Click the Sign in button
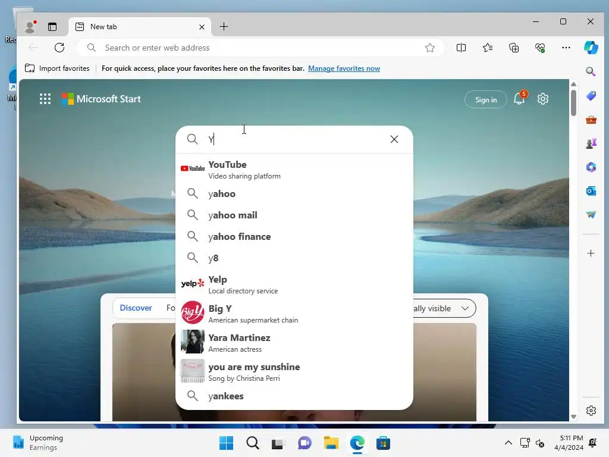 (485, 99)
